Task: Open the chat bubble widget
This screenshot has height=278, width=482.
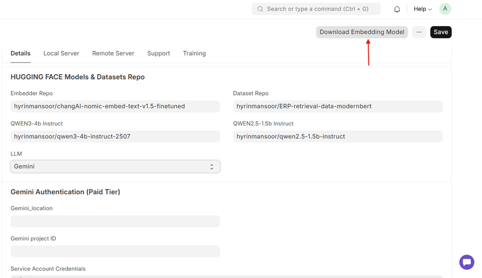Action: 467,262
